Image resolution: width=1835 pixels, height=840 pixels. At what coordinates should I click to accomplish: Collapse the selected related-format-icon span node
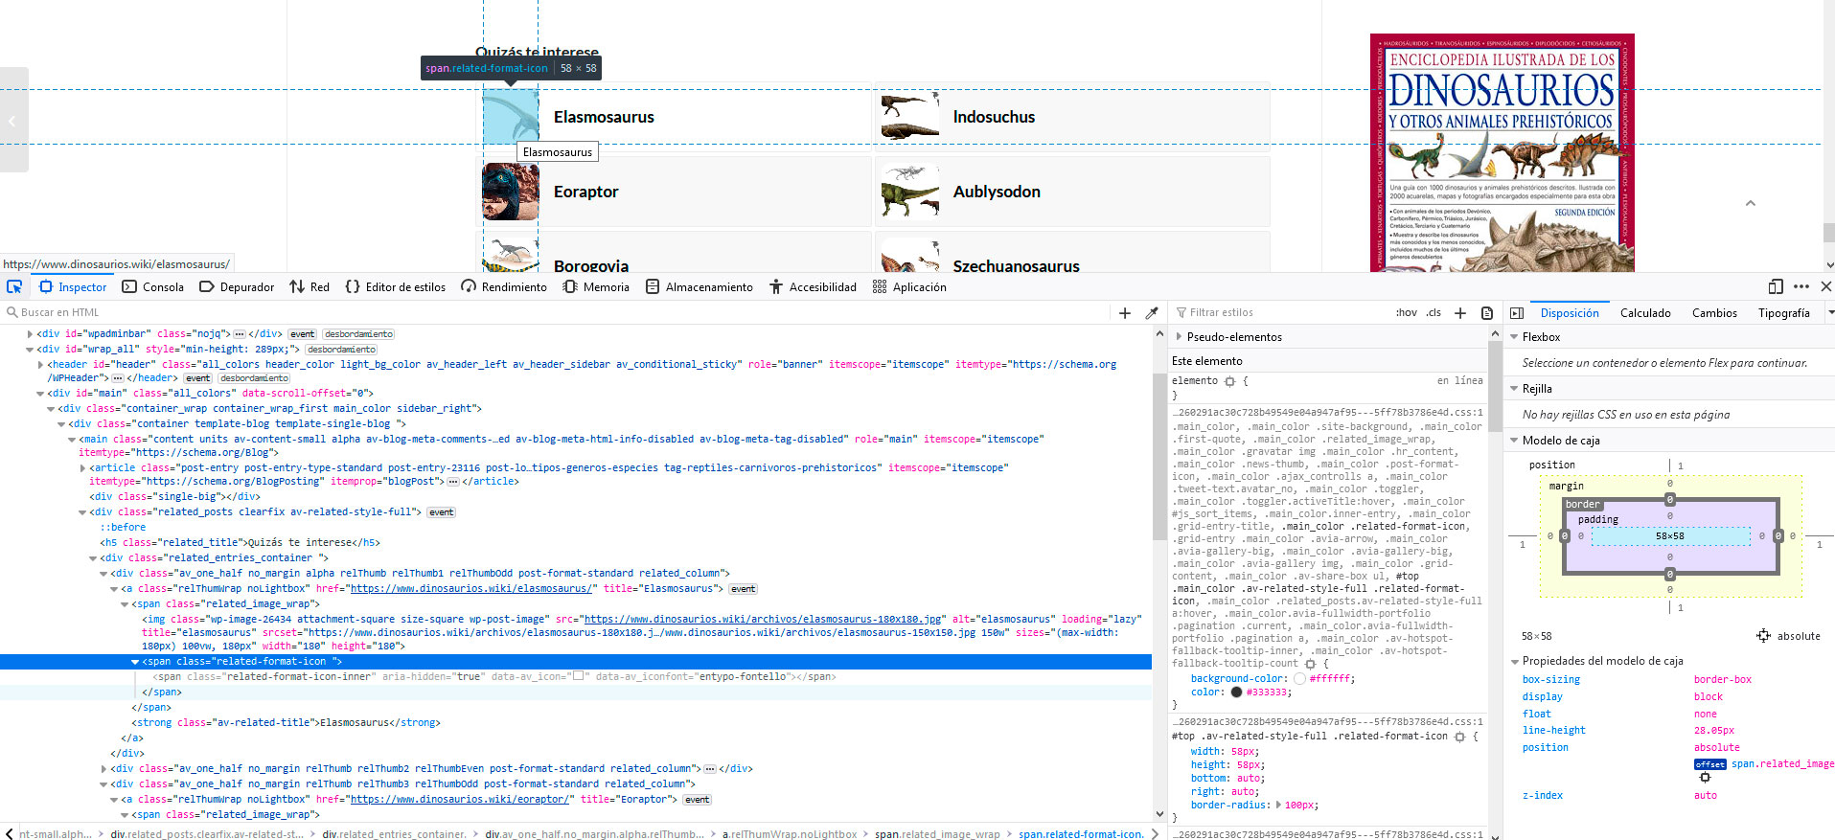point(135,662)
